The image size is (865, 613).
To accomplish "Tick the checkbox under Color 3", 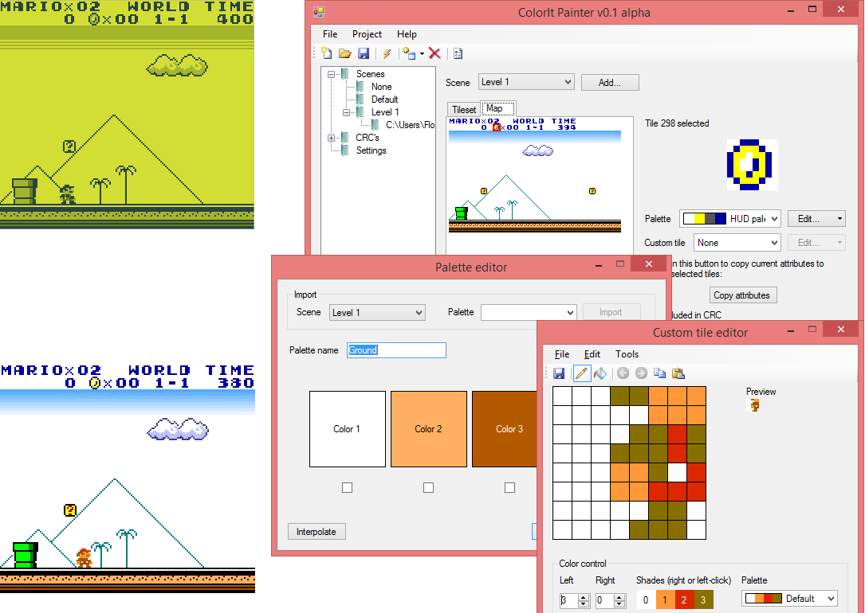I will [x=509, y=487].
